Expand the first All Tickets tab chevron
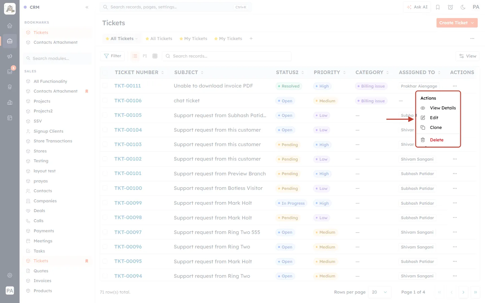This screenshot has height=303, width=485. coord(136,39)
